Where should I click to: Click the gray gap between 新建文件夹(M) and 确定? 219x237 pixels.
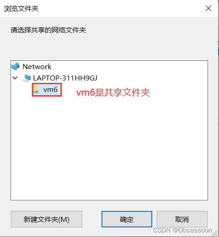(x=92, y=219)
